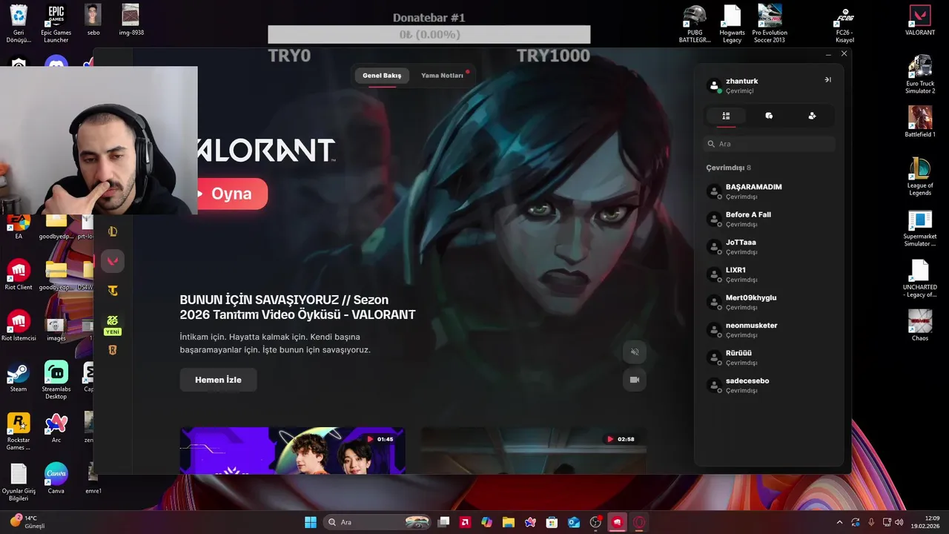Click the taskbar search box Ara

[380, 522]
